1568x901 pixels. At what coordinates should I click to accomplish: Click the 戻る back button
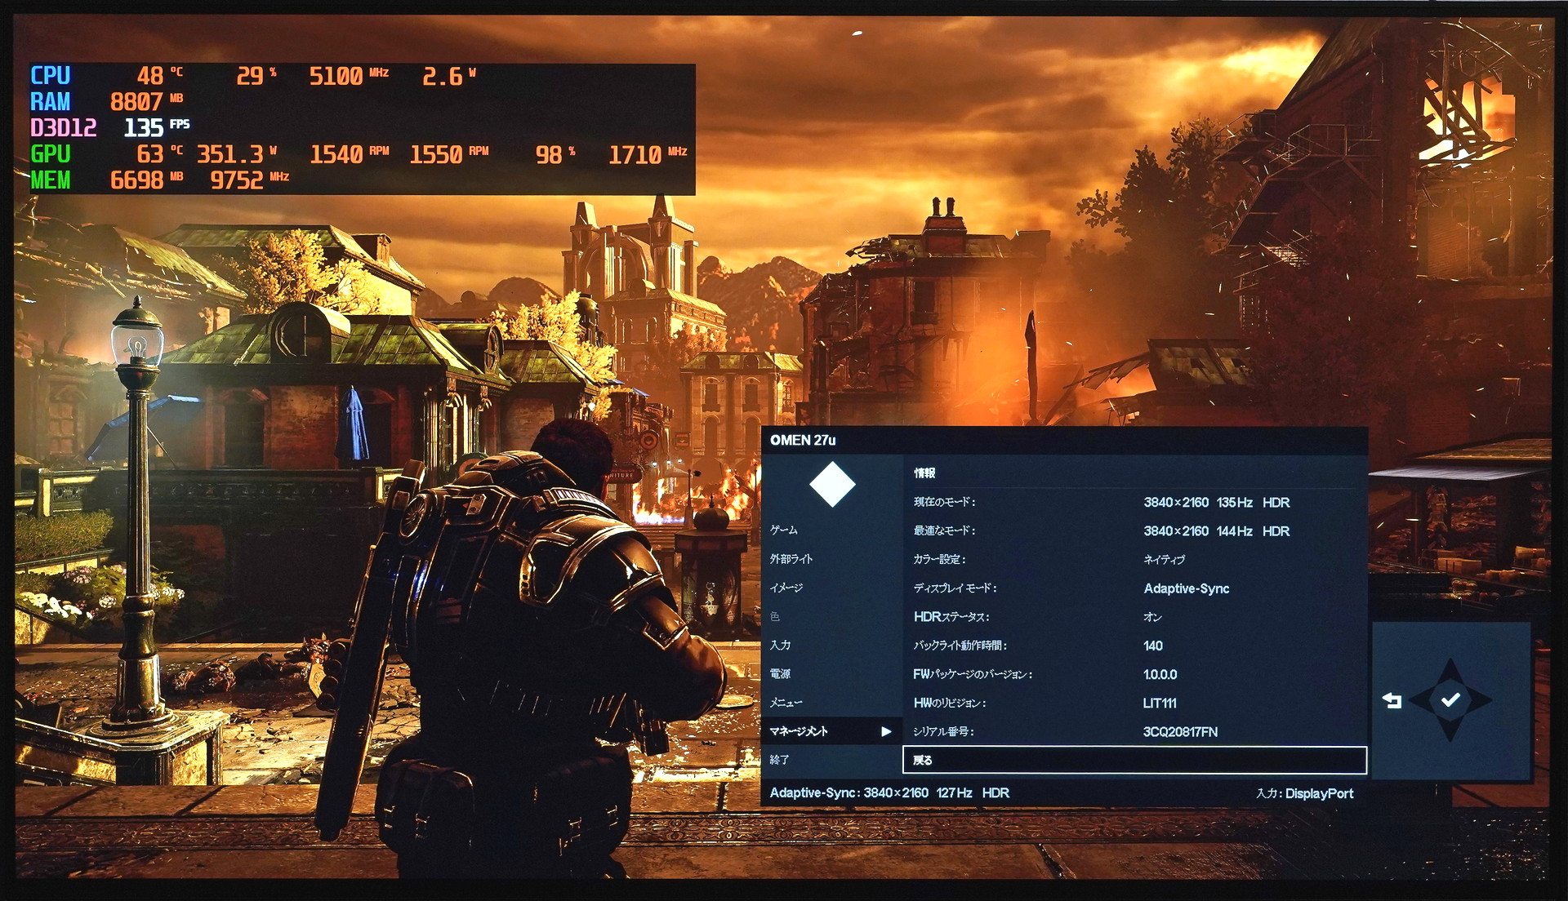tap(1134, 760)
